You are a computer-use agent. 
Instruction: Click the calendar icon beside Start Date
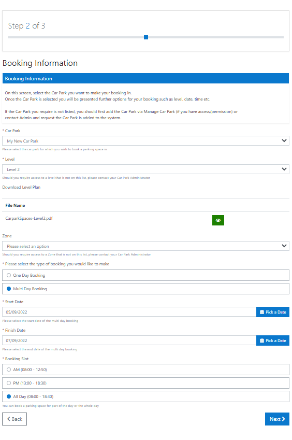[x=262, y=312]
